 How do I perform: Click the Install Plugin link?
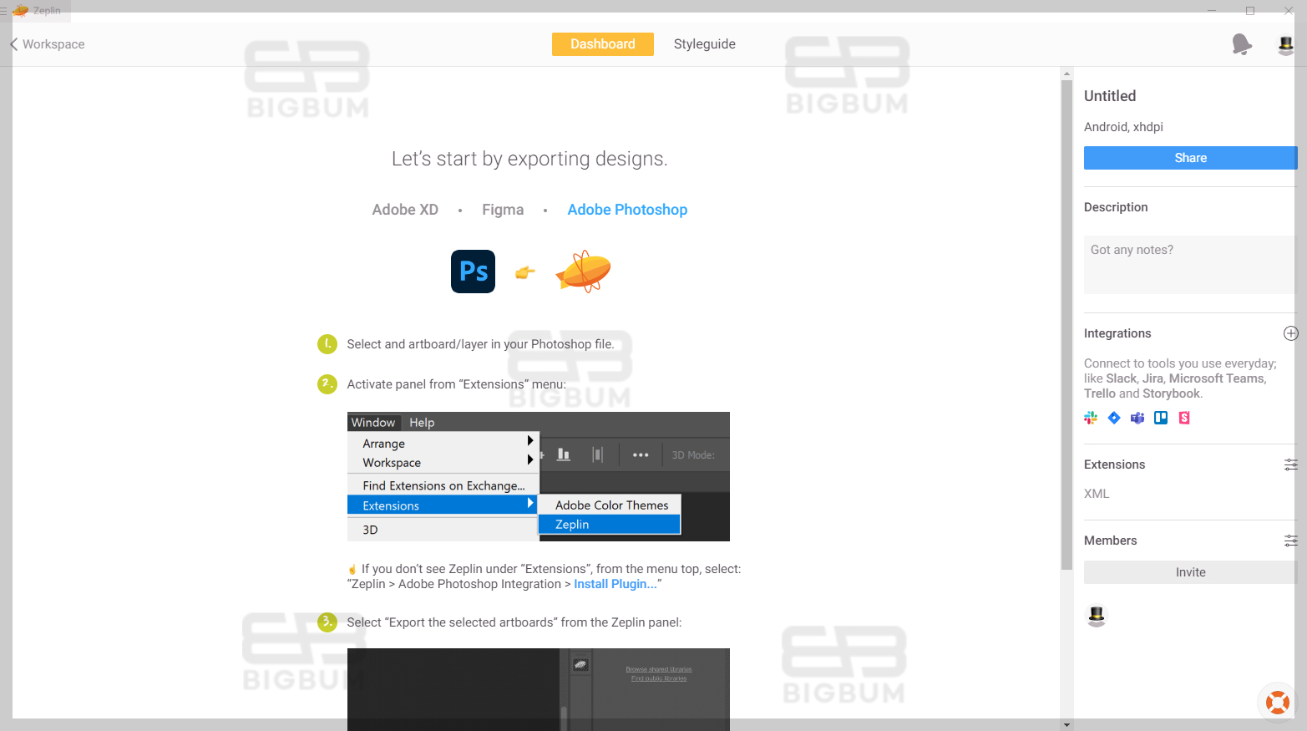(x=616, y=584)
